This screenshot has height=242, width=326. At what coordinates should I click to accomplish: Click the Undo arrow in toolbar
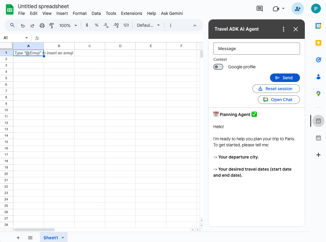(23, 26)
